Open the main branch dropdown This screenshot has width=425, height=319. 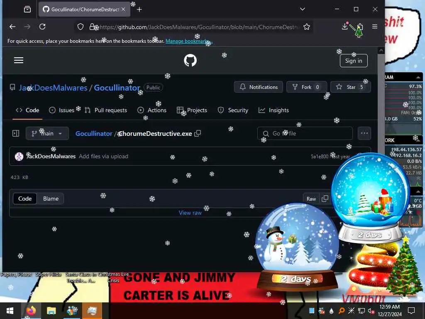[x=47, y=133]
